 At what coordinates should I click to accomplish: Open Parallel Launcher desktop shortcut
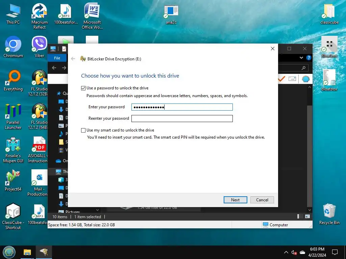pos(13,116)
